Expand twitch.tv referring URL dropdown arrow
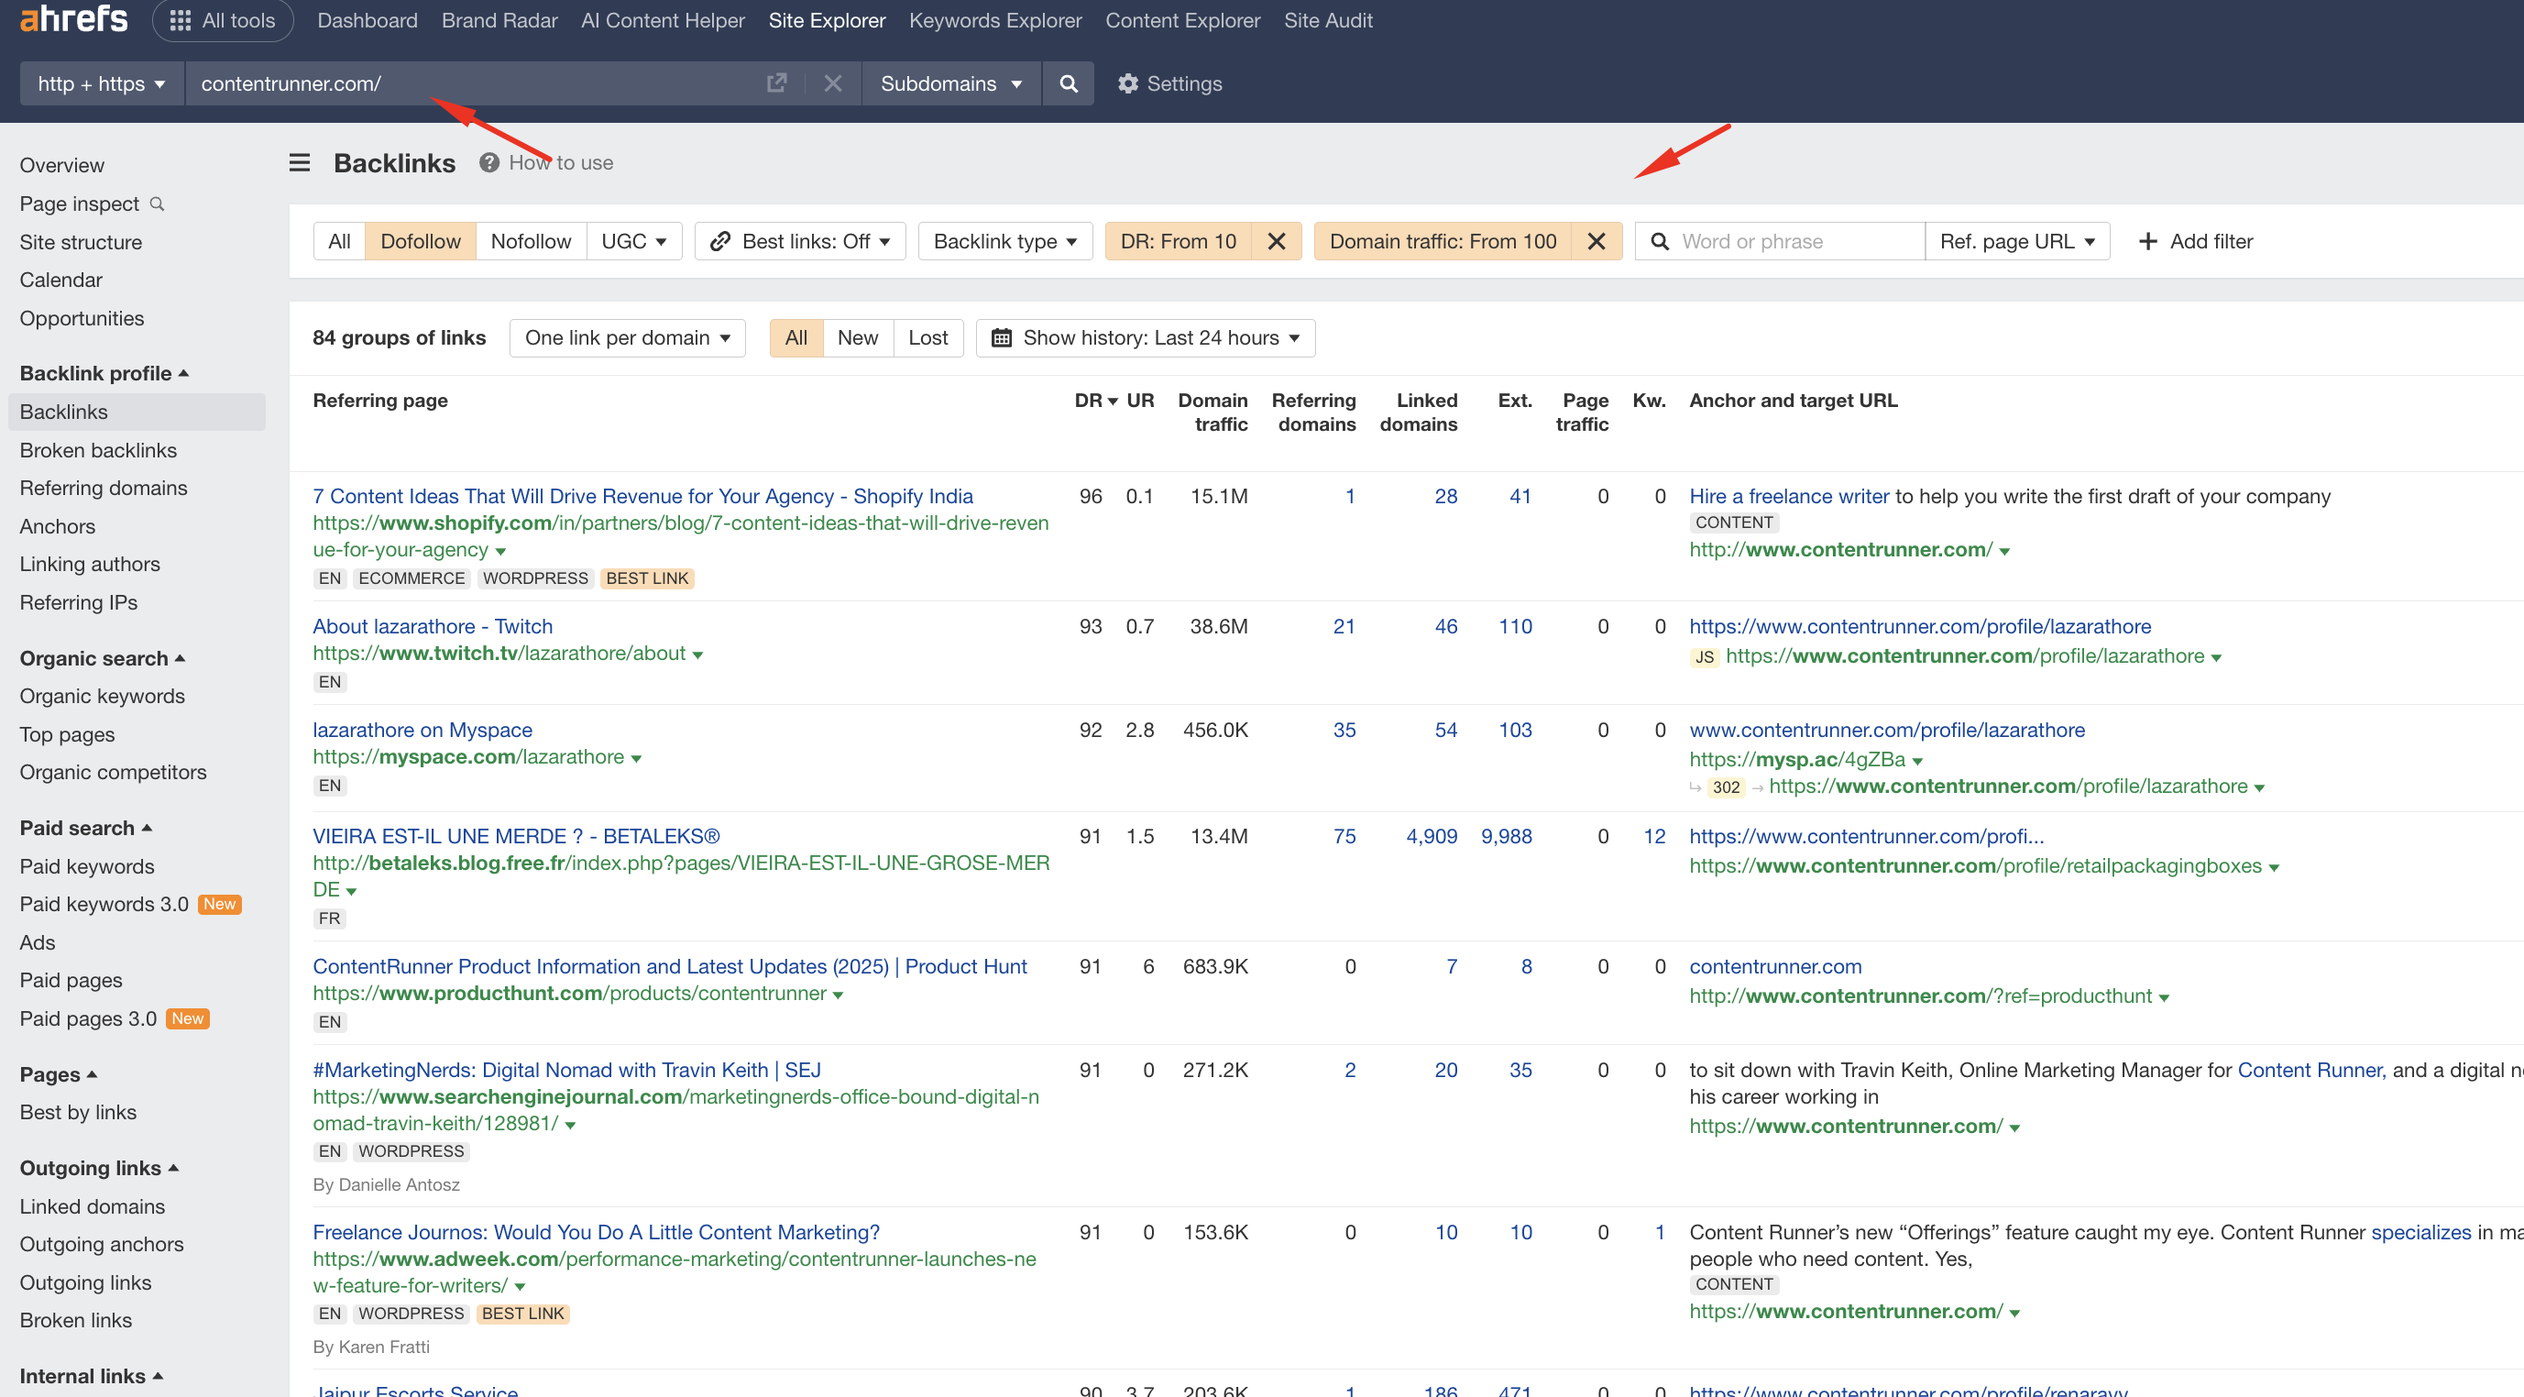Image resolution: width=2524 pixels, height=1397 pixels. (x=697, y=654)
